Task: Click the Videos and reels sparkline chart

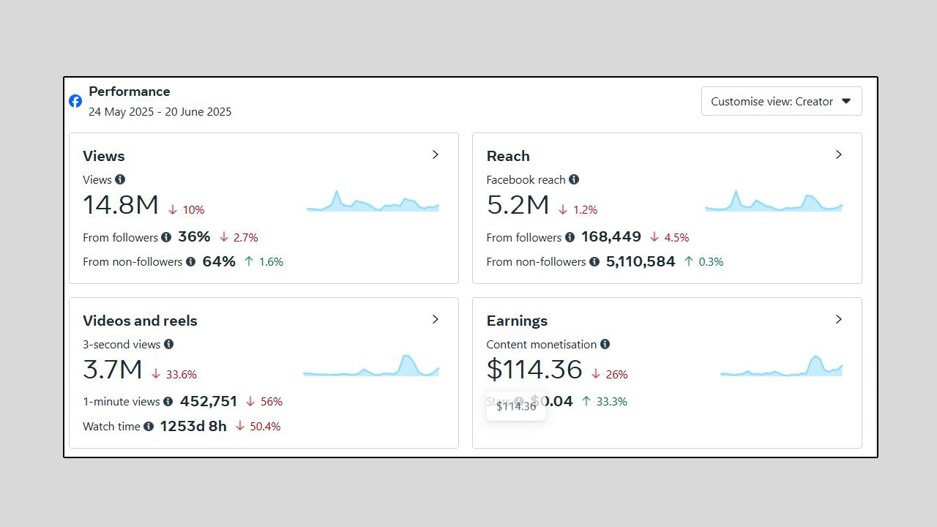Action: (x=371, y=366)
